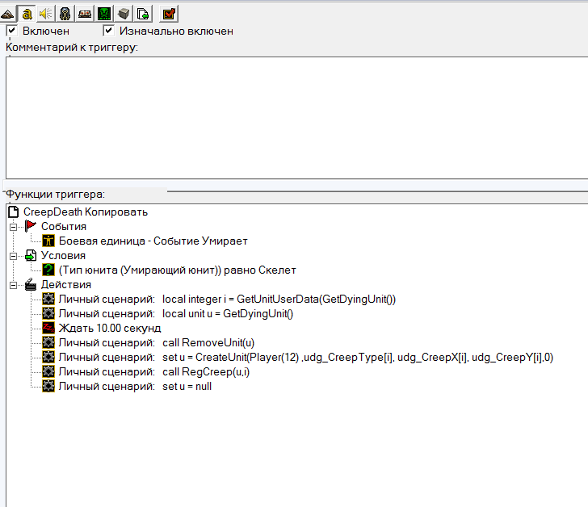The image size is (588, 507).
Task: Select the Trigger Editor toolbar button
Action: pos(27,13)
